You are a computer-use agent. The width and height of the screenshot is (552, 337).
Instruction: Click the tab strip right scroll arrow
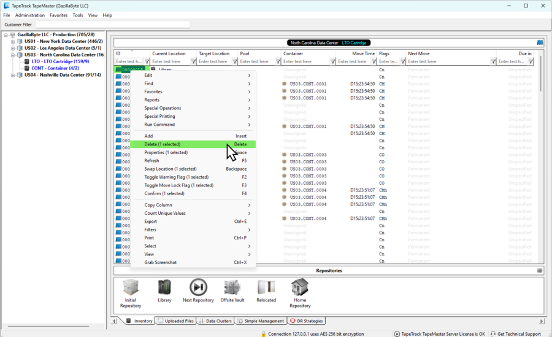click(x=542, y=321)
